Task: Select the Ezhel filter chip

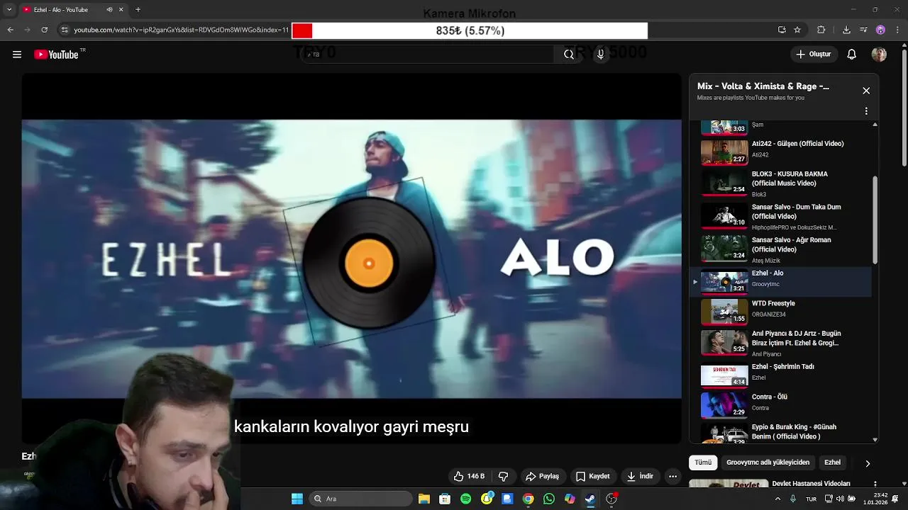Action: coord(832,463)
